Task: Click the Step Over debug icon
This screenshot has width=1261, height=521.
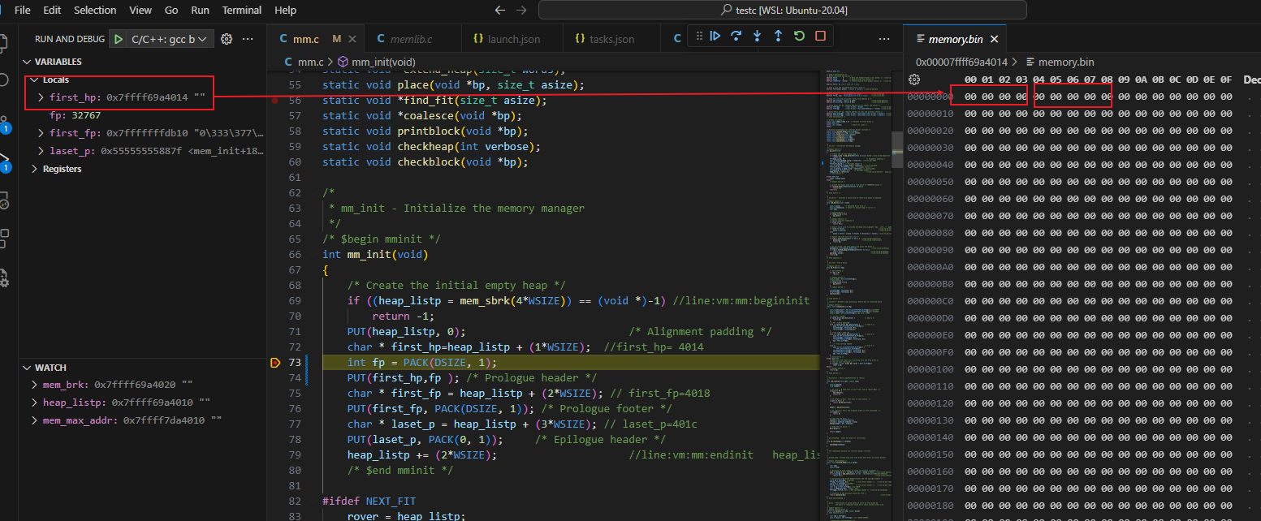Action: (x=736, y=37)
